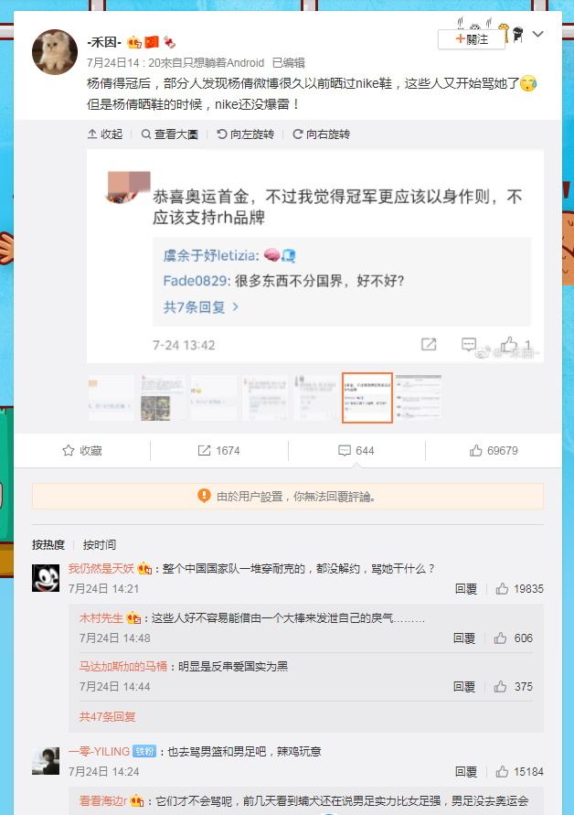Like the comment with 19835 likes
Image resolution: width=574 pixels, height=815 pixels.
(x=519, y=589)
